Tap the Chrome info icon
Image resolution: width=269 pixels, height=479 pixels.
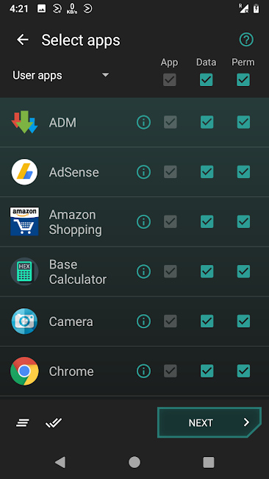coord(143,371)
